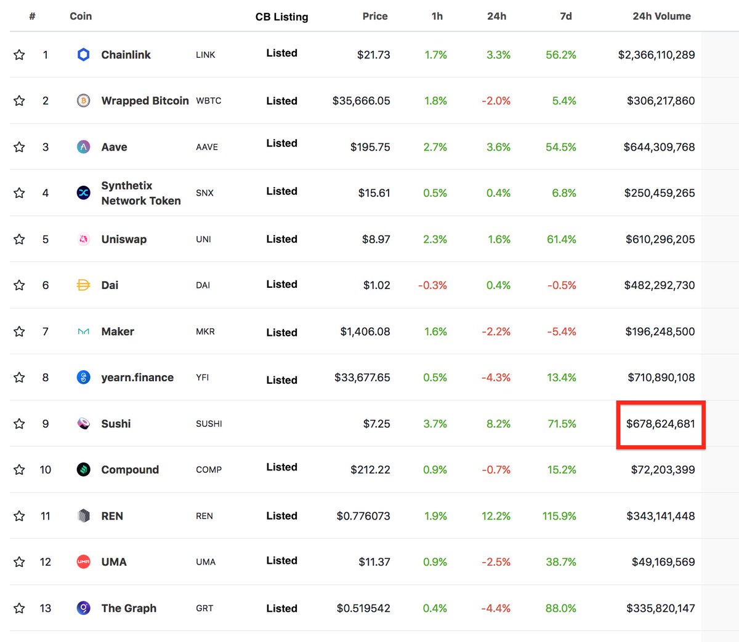Click The Graph coin logo
This screenshot has height=642, width=739.
(x=83, y=608)
